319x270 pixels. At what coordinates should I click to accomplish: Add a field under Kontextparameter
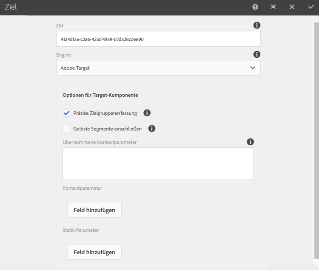pos(94,210)
